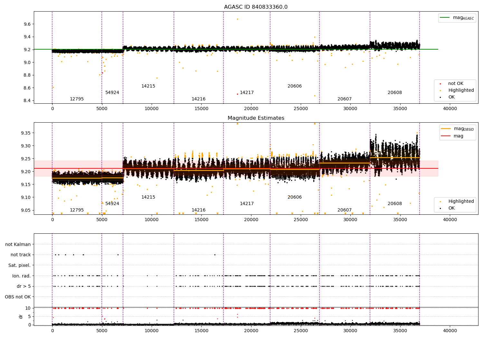Select label 14217 in the Magnitude Estimates plot

click(x=247, y=204)
